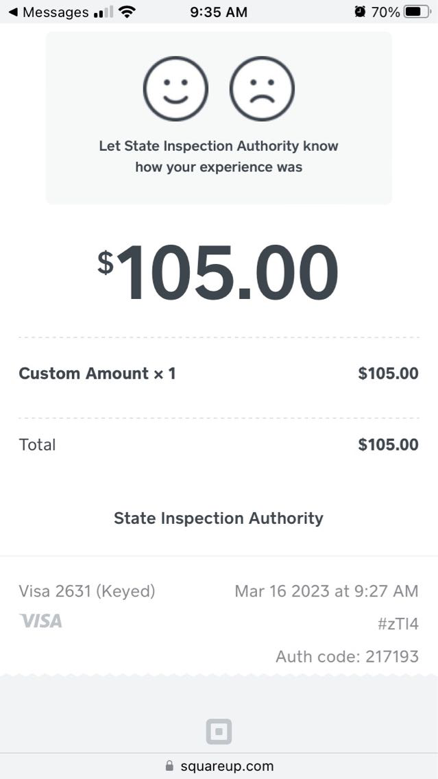Tap the Visa card logo

click(x=40, y=621)
